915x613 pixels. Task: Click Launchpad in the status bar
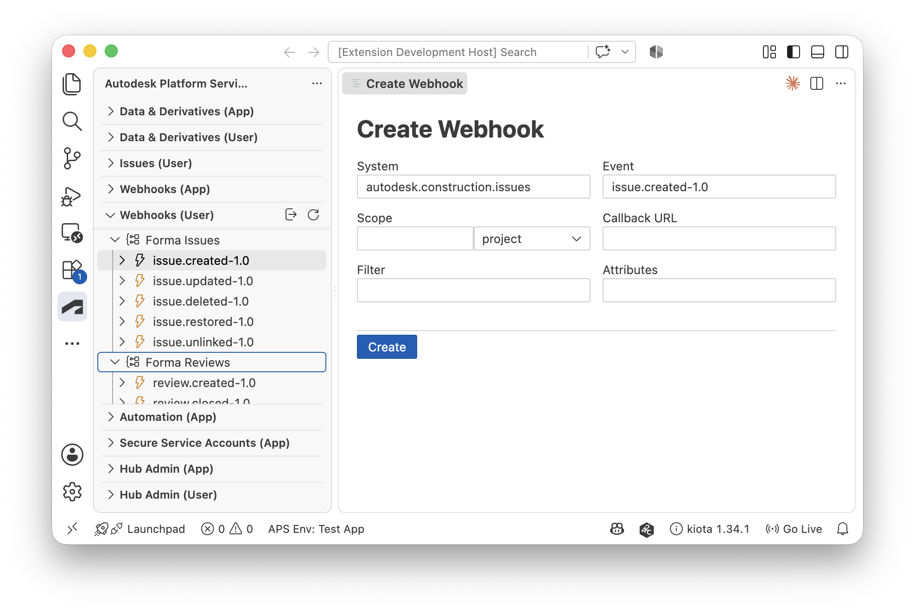click(140, 529)
